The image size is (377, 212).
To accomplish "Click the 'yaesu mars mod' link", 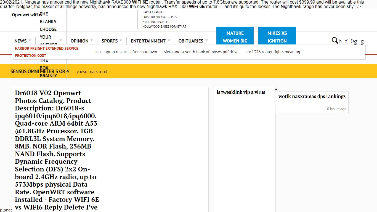I will click(92, 71).
